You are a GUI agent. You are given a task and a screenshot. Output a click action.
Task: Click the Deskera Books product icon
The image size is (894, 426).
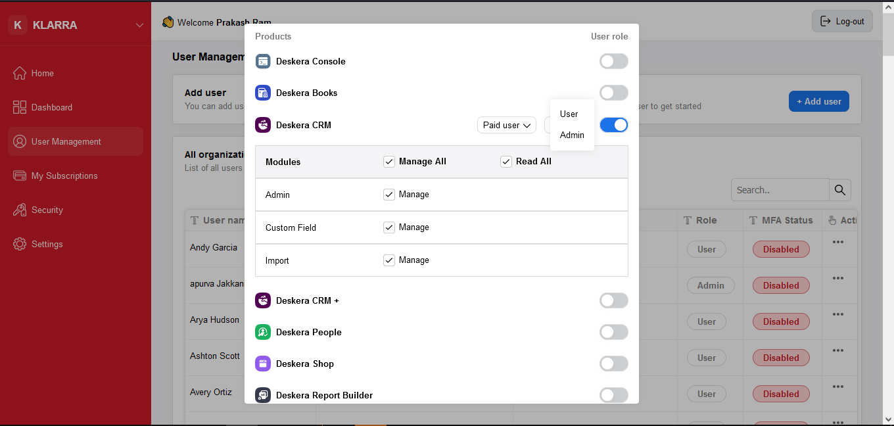(x=263, y=93)
